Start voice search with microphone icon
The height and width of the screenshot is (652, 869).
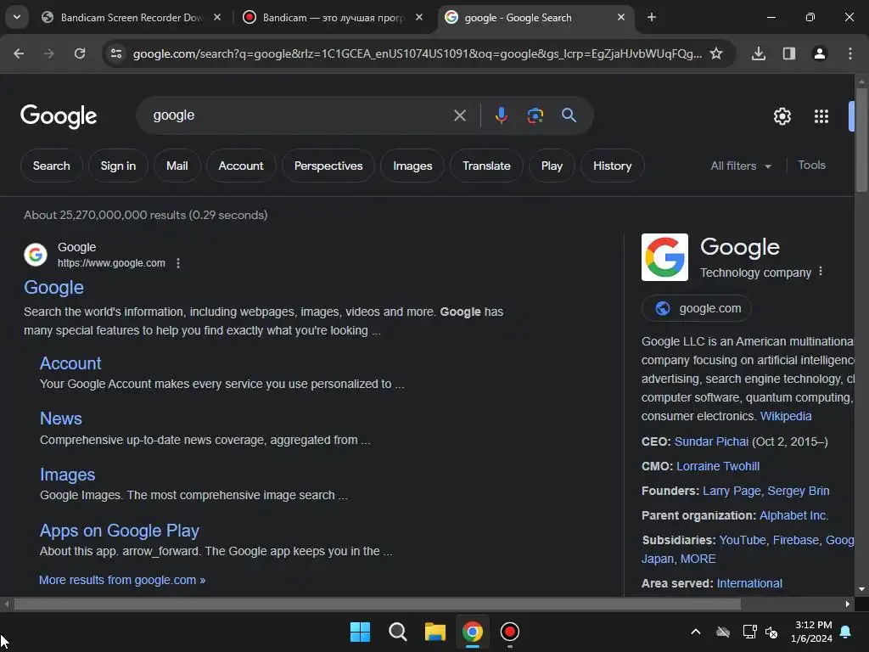point(501,115)
